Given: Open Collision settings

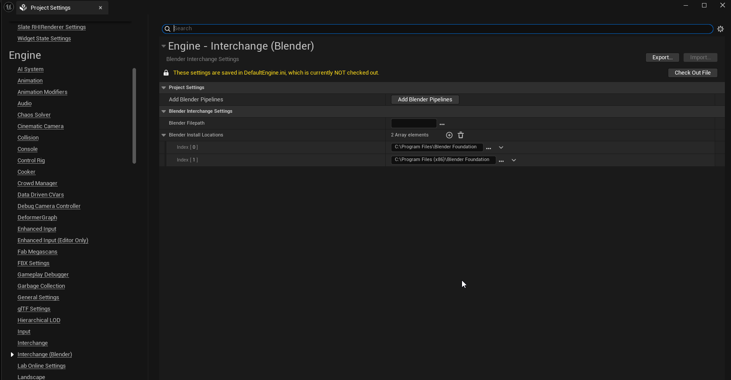Looking at the screenshot, I should 28,138.
